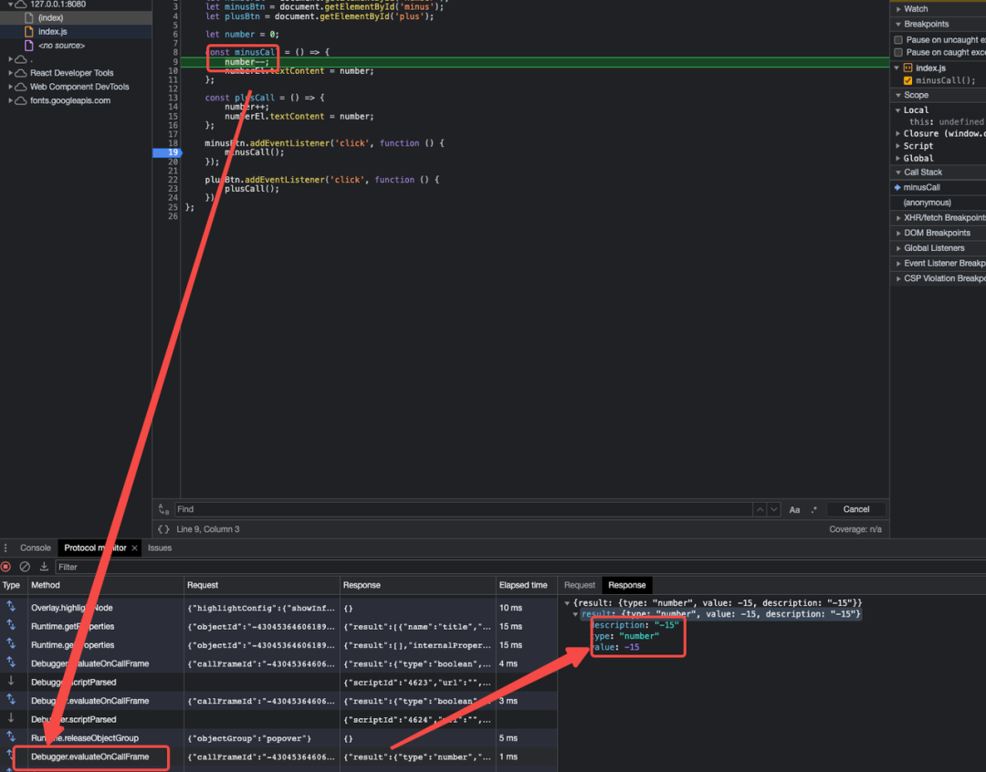Click the record button in Protocol monitor

(5, 567)
